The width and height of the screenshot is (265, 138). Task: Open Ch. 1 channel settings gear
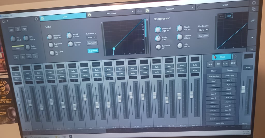click(x=36, y=19)
